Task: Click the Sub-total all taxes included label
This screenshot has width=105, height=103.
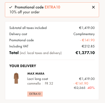Action: coord(28,28)
